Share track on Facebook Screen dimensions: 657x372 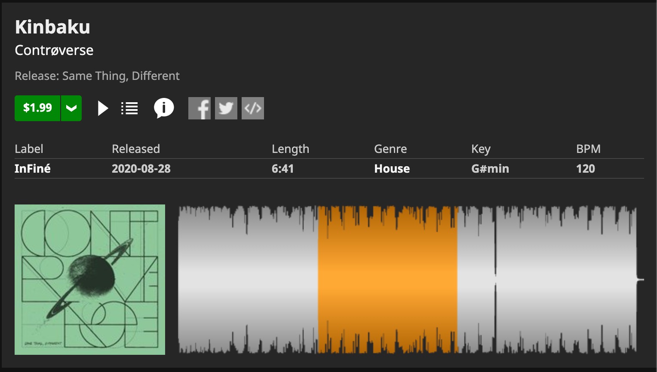(200, 108)
